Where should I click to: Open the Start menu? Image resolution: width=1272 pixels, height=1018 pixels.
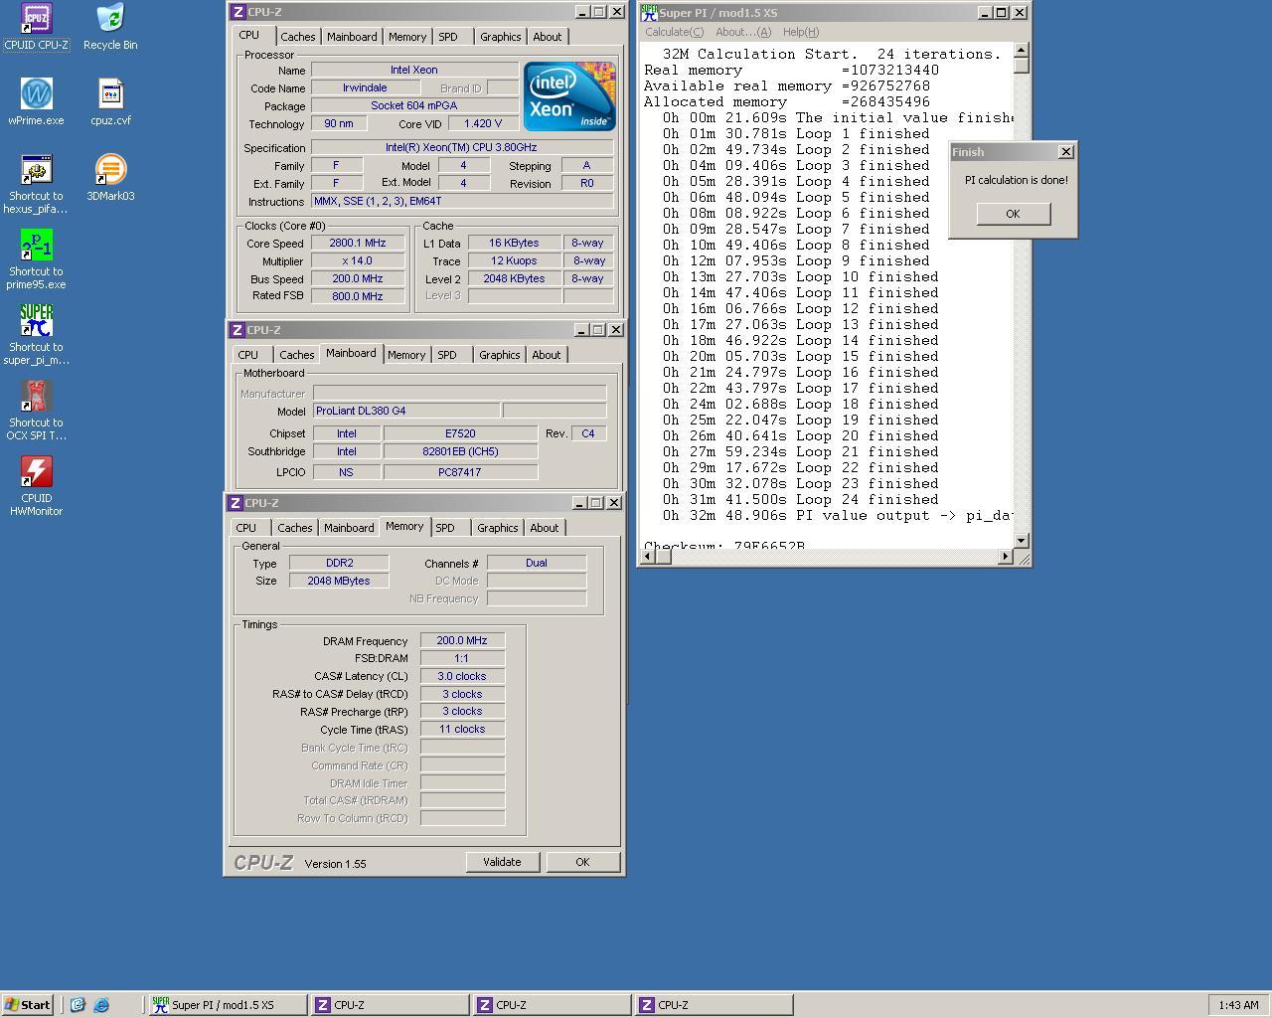tap(27, 1005)
